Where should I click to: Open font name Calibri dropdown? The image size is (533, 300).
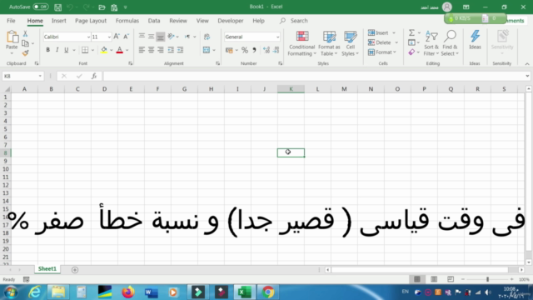point(88,37)
